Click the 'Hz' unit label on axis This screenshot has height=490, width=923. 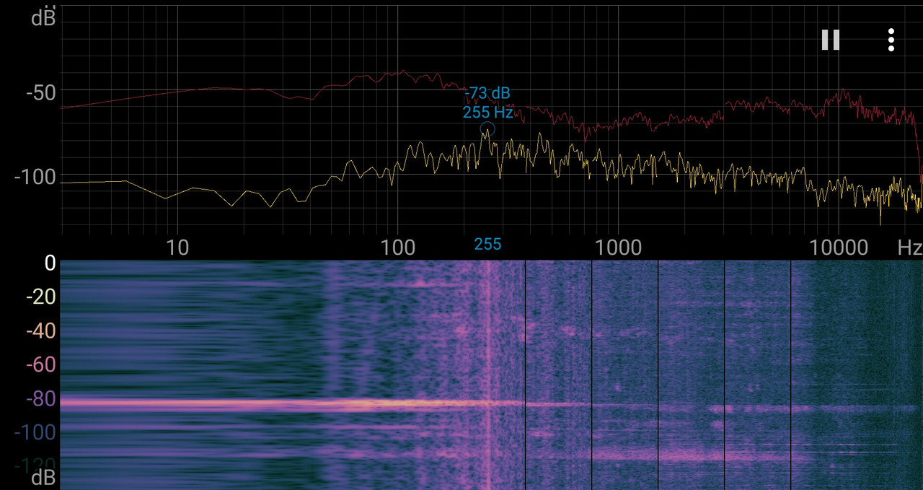(x=909, y=248)
